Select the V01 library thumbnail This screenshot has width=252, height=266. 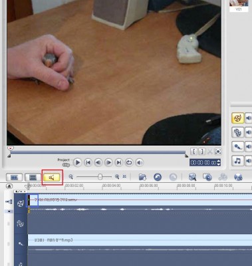point(239,5)
